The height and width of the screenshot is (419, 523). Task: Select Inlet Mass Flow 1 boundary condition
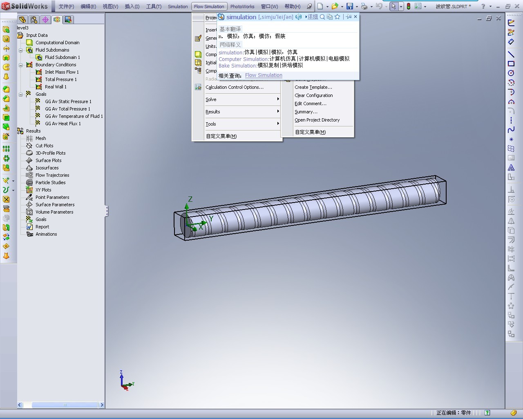click(x=62, y=72)
